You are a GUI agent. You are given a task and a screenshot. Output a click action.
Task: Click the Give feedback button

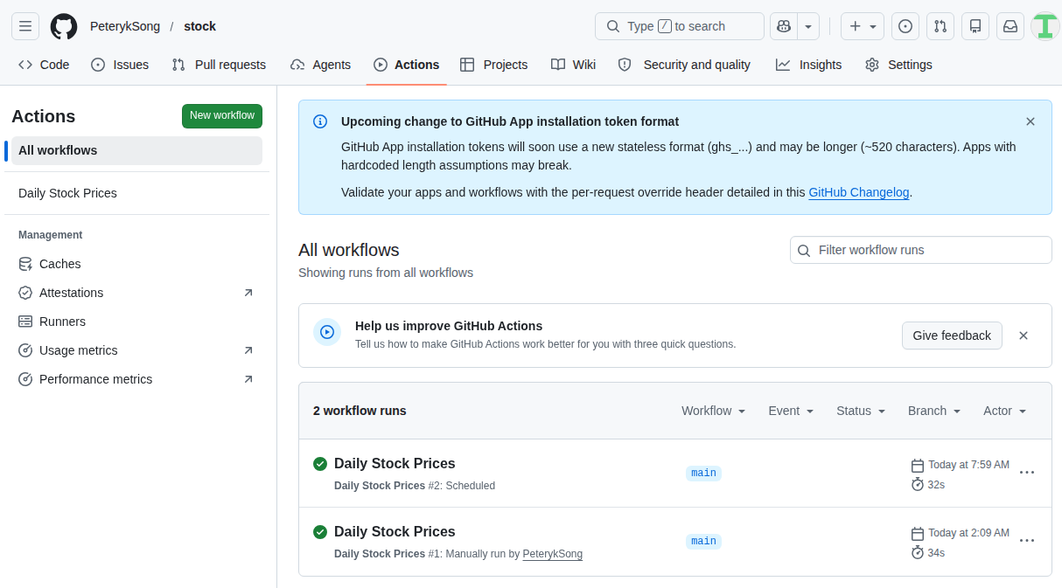click(x=952, y=336)
